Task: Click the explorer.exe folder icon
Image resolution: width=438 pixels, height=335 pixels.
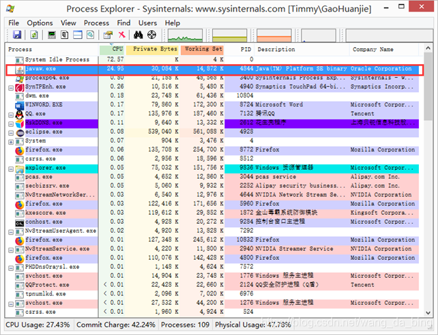Action: point(20,169)
